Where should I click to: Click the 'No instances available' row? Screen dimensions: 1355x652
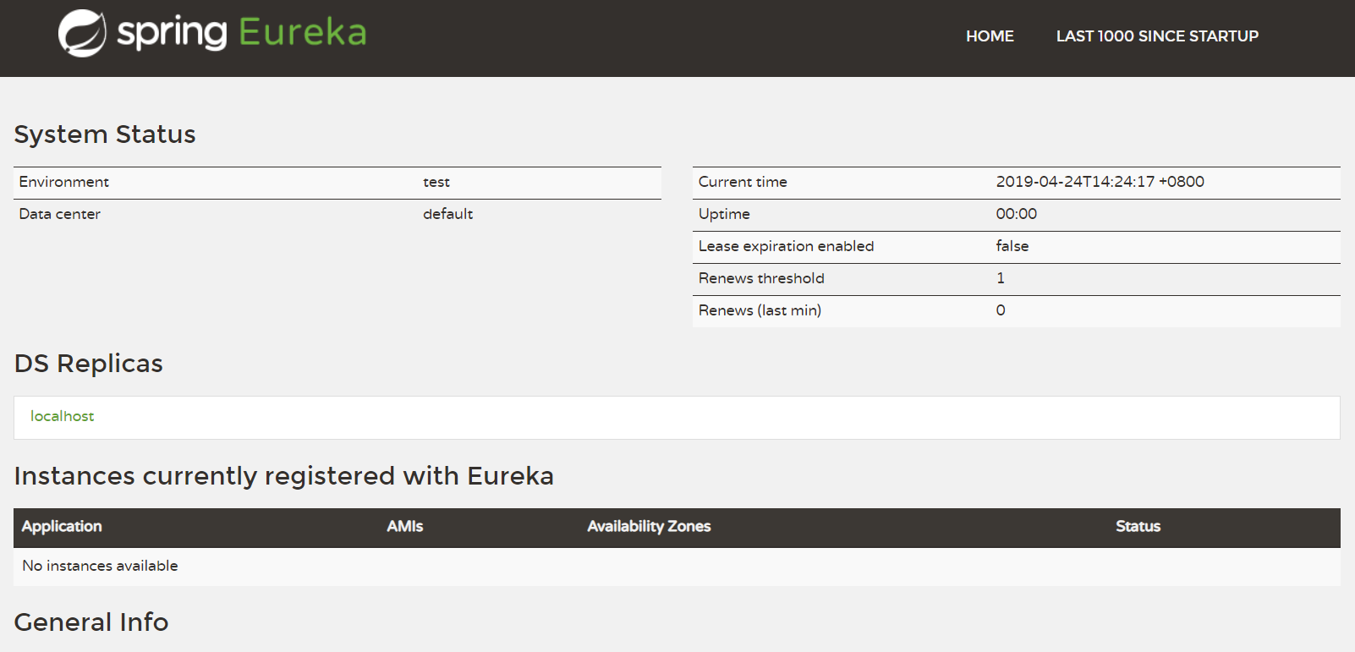click(677, 566)
